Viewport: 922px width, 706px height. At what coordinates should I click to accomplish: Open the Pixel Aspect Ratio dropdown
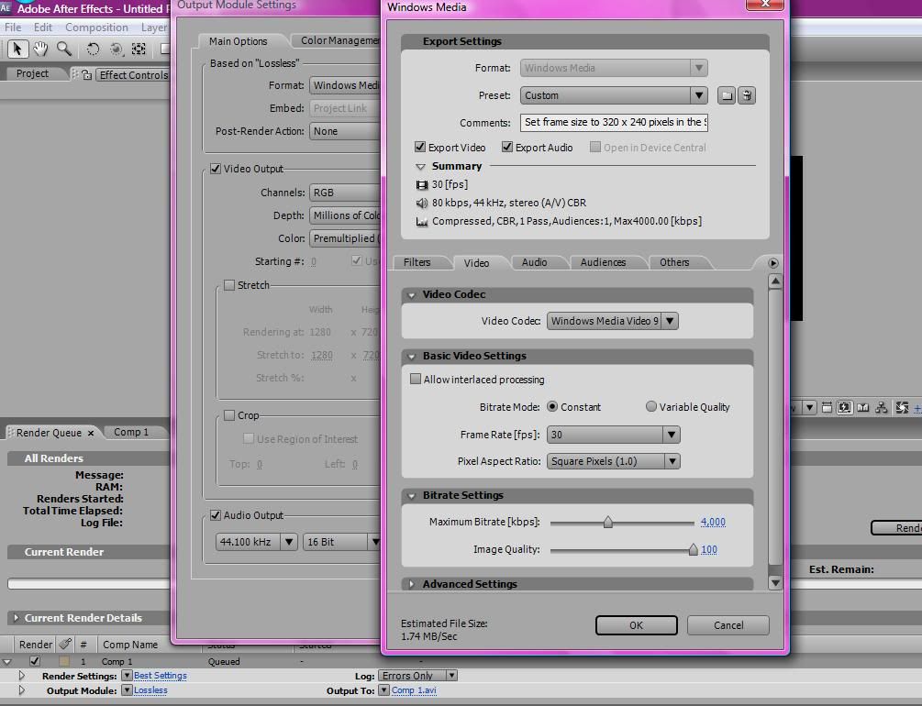pyautogui.click(x=672, y=461)
